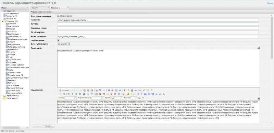Open Новости (4) in the menu tree
This screenshot has height=133, width=274.
click(11, 11)
